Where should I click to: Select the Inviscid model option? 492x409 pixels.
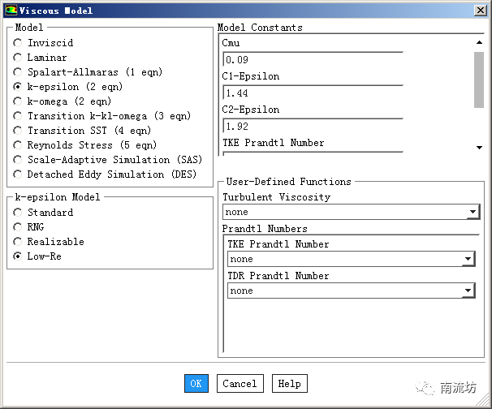(x=19, y=43)
